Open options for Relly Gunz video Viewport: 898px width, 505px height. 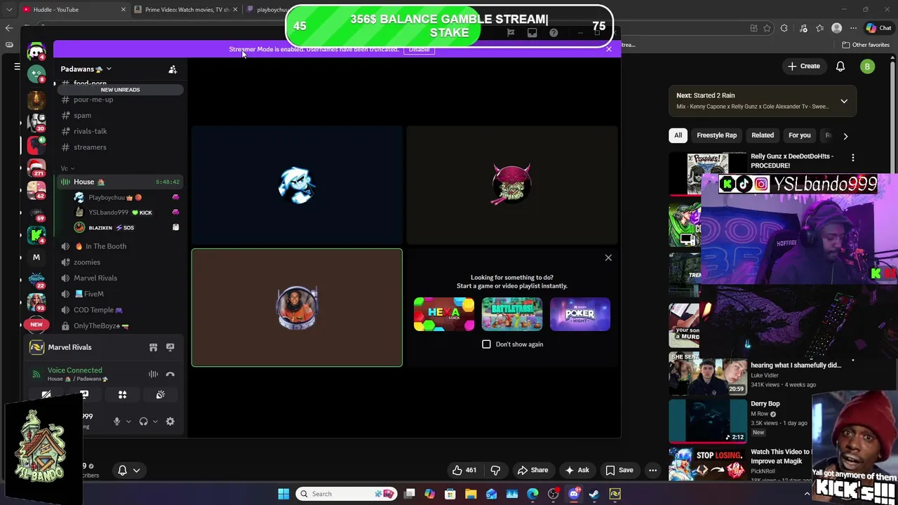tap(853, 158)
